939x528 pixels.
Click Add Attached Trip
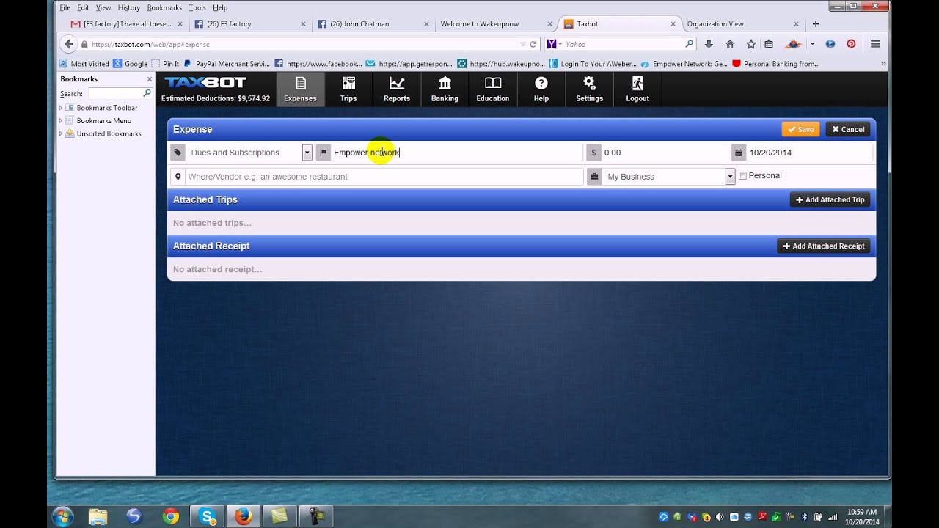tap(830, 199)
